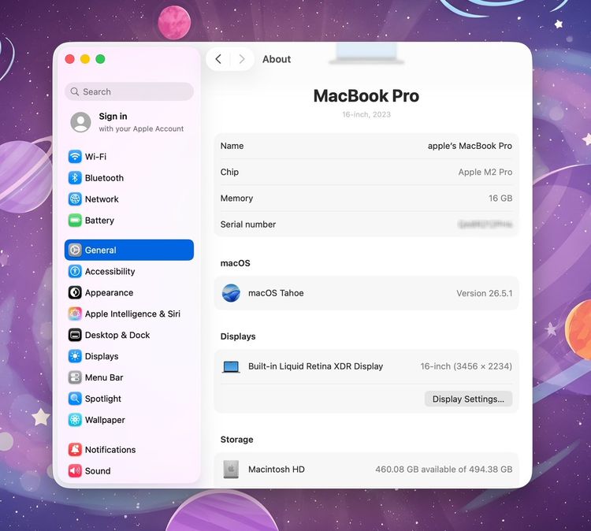This screenshot has width=591, height=531.
Task: Click the Sound speaker icon
Action: click(75, 470)
